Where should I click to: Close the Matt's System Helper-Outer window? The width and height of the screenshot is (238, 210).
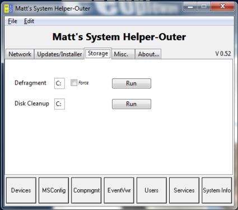(x=222, y=7)
